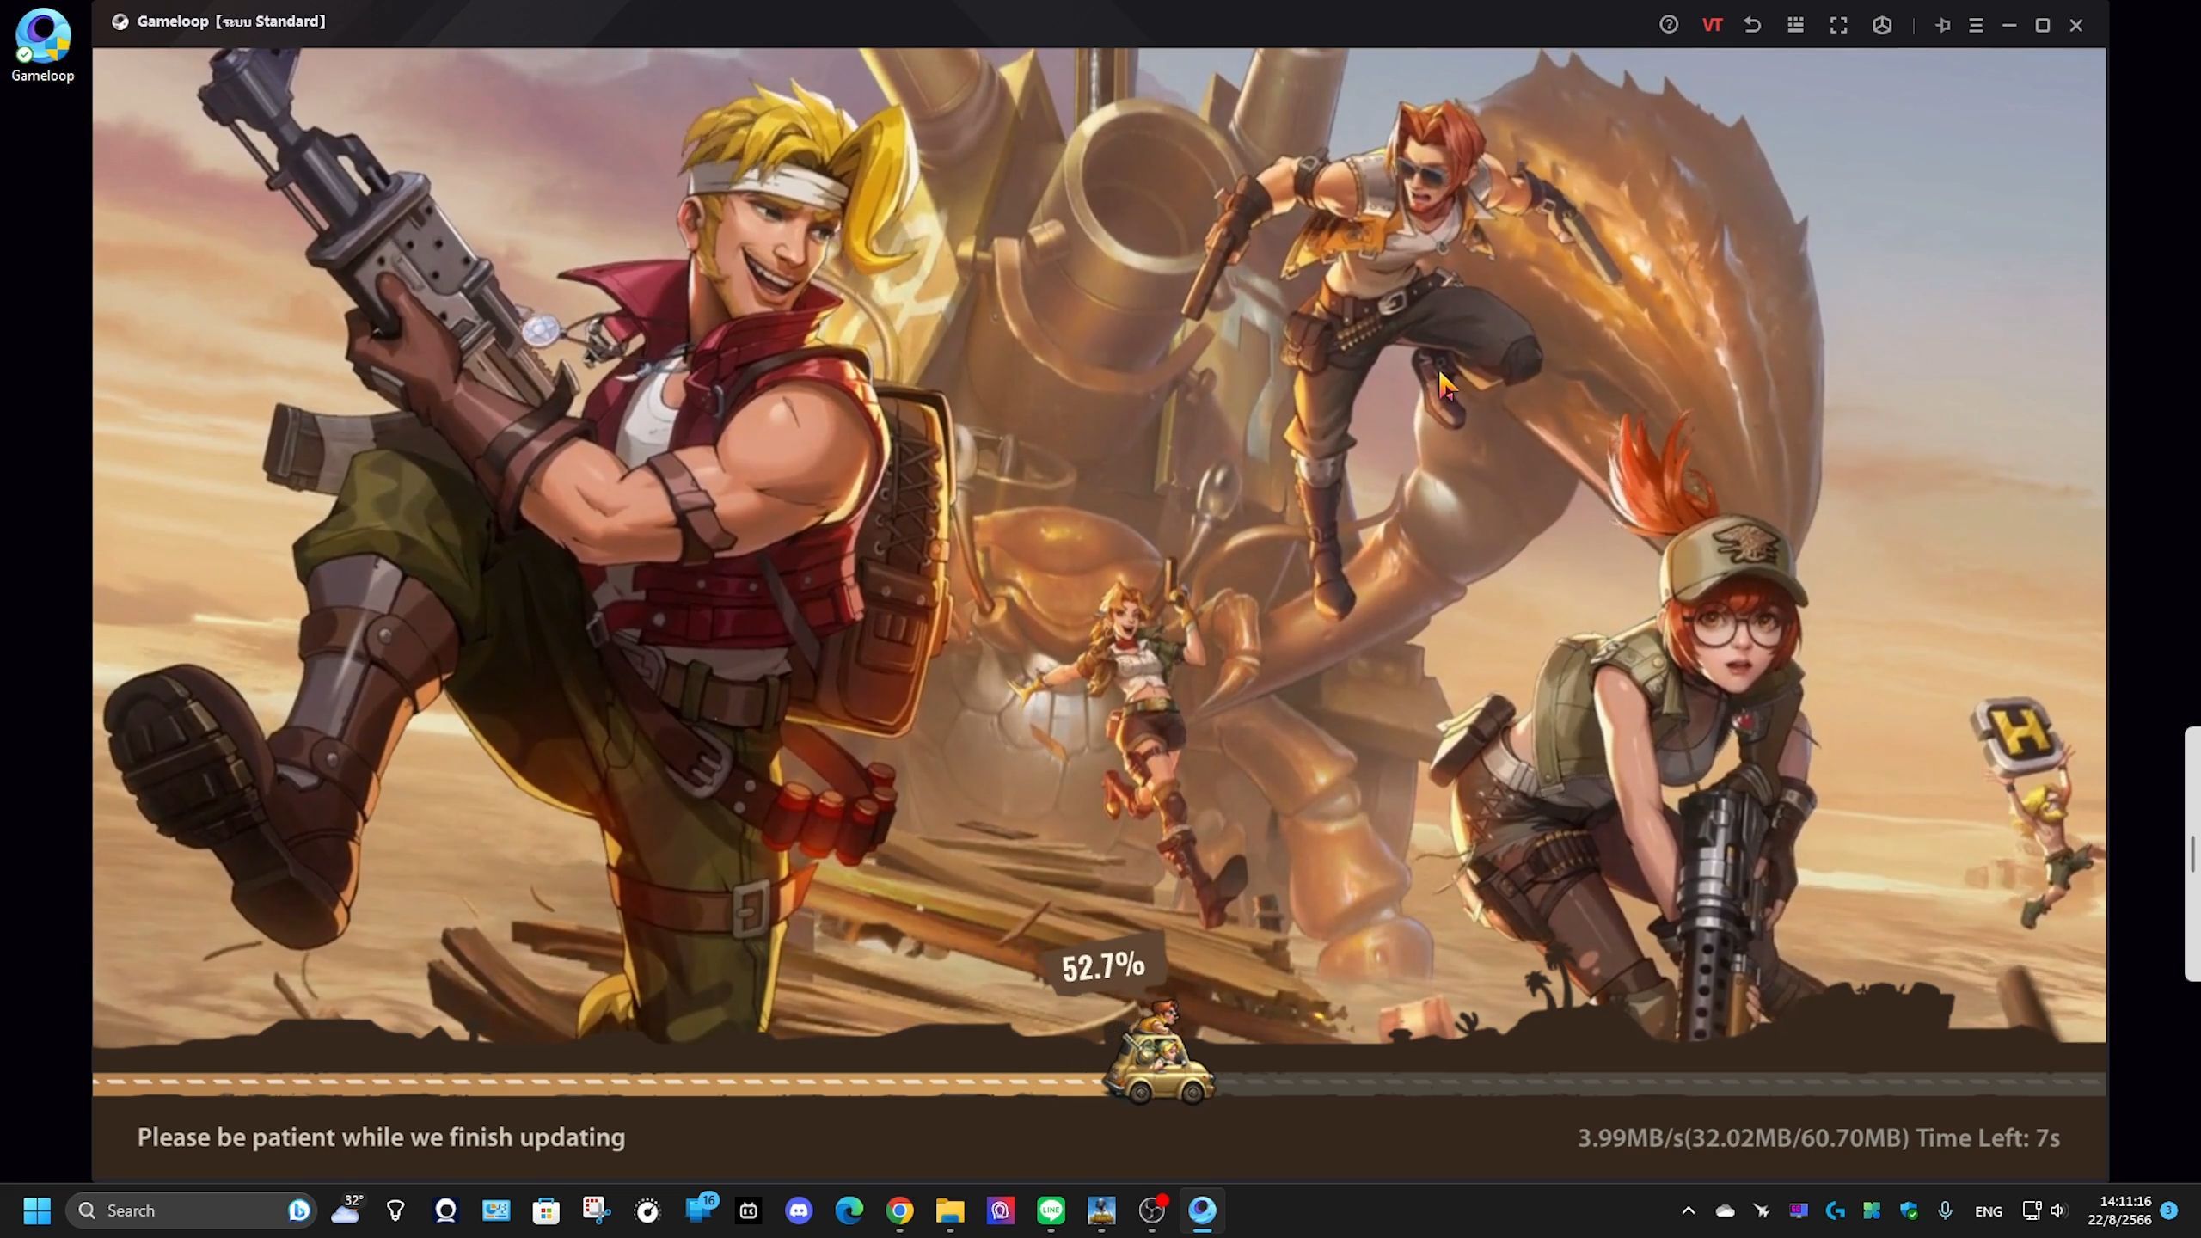Show hidden system tray icons chevron

click(x=1689, y=1210)
